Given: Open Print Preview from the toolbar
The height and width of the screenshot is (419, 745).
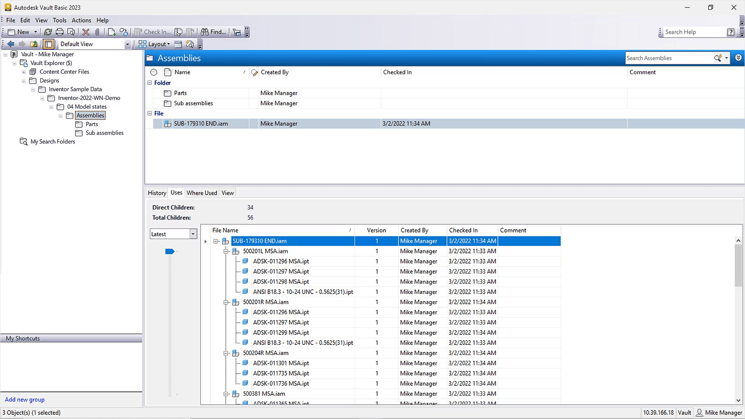Looking at the screenshot, I should tap(71, 32).
